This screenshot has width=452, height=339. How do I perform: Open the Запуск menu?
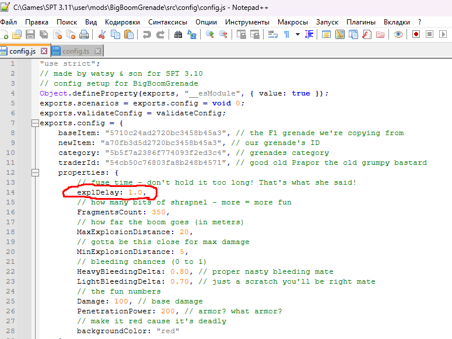pyautogui.click(x=327, y=22)
